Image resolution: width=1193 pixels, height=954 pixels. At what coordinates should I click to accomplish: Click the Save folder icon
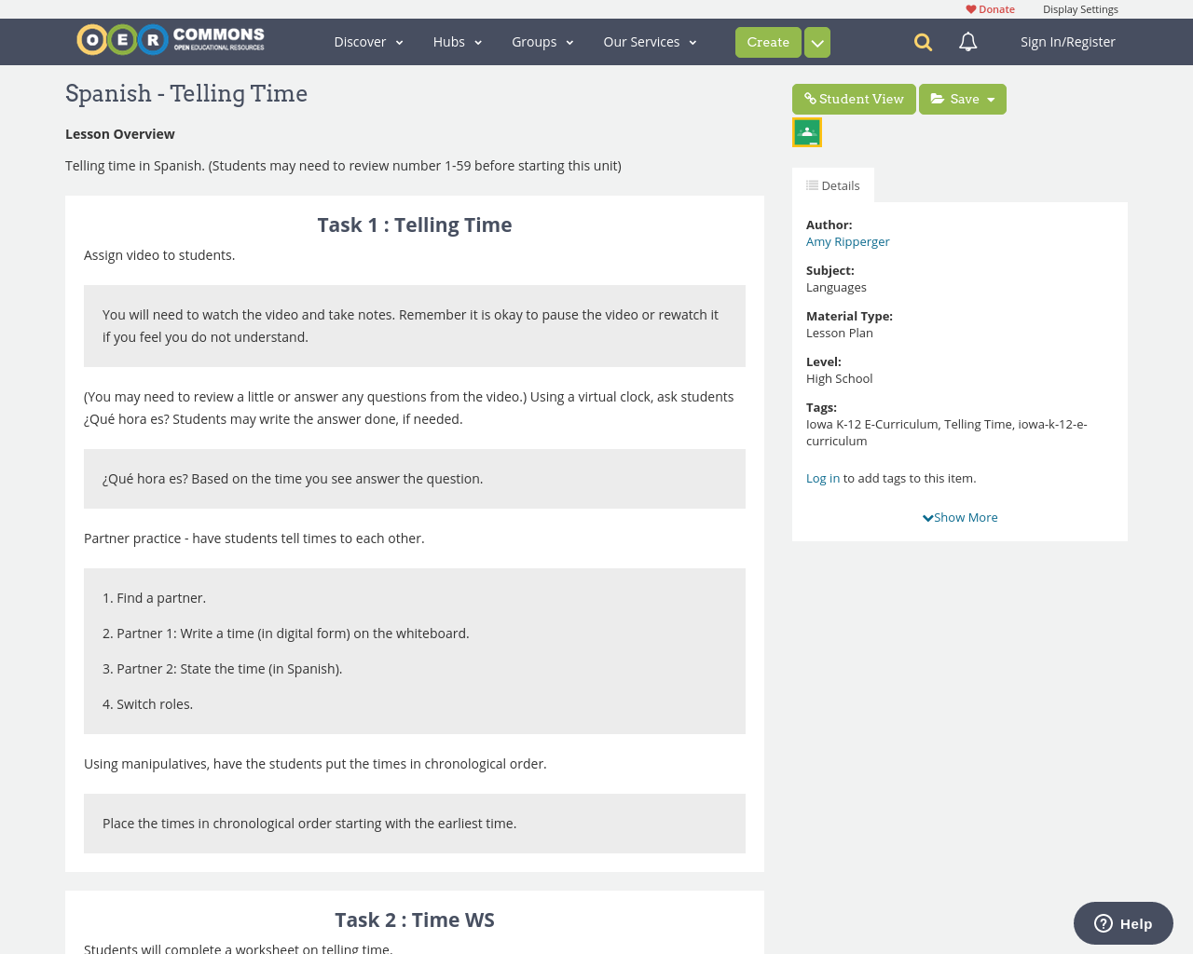tap(936, 97)
